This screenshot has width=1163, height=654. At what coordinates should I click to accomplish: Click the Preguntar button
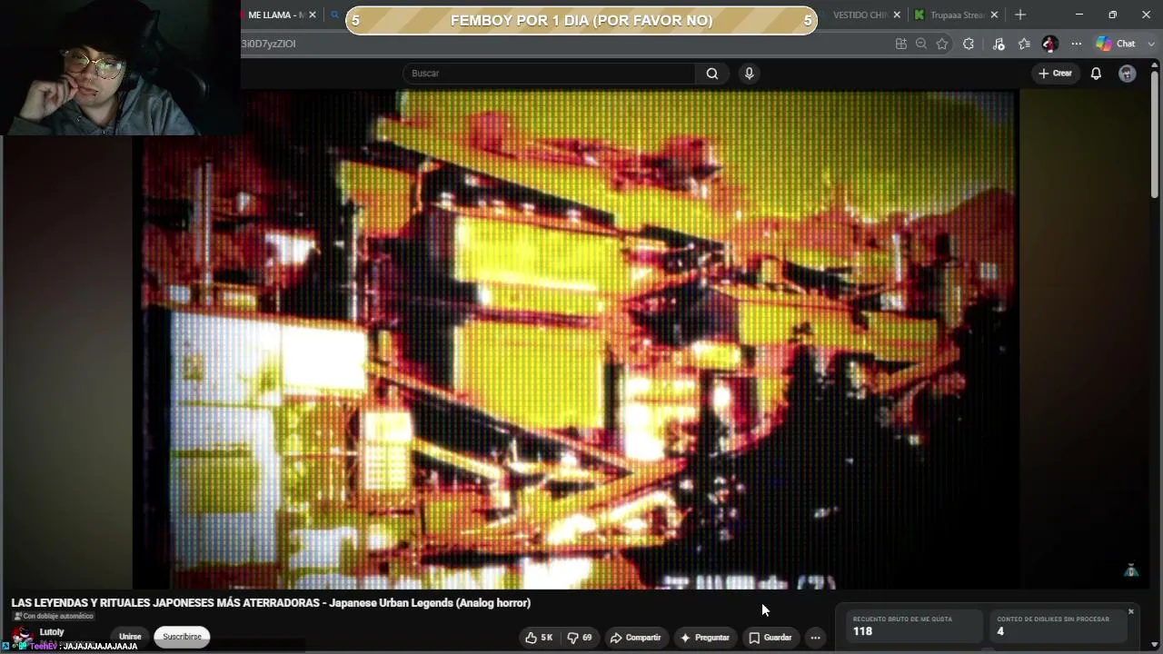point(704,638)
